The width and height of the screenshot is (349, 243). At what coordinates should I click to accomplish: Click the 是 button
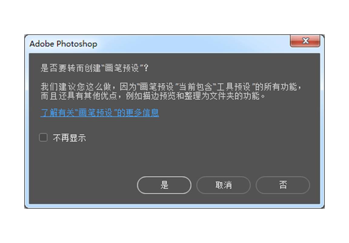pyautogui.click(x=164, y=185)
